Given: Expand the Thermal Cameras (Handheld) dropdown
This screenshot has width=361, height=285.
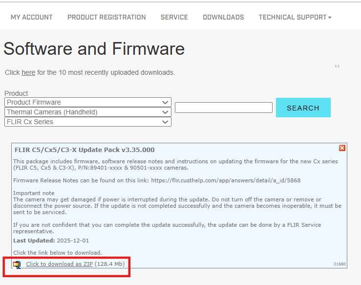Looking at the screenshot, I should [88, 112].
